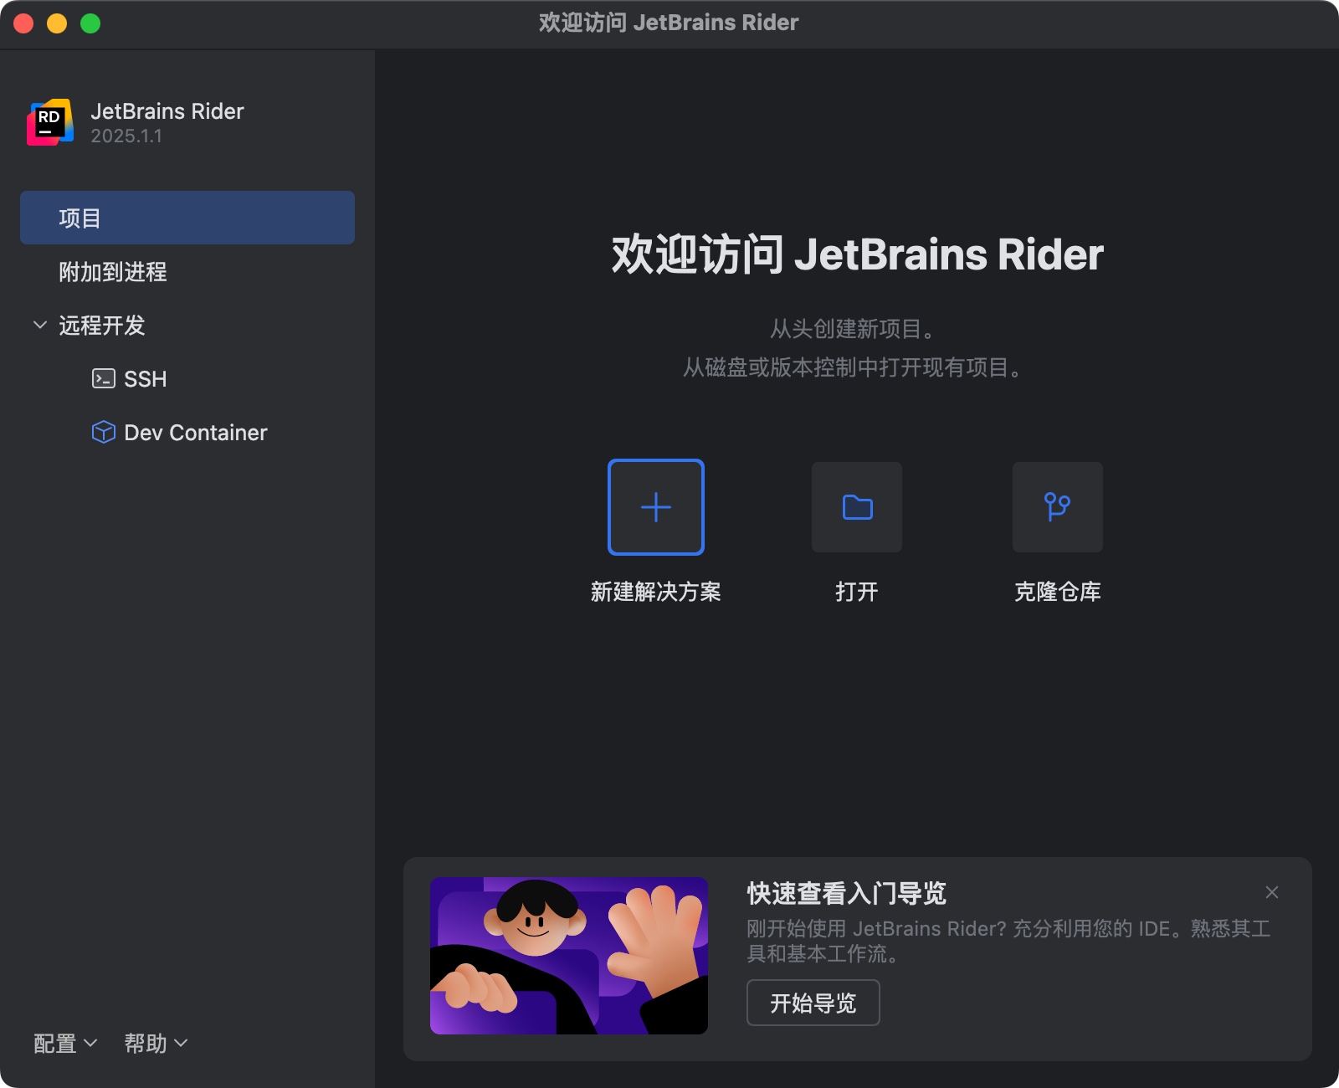Viewport: 1339px width, 1088px height.
Task: Select the SSH remote development entry
Action: [x=187, y=378]
